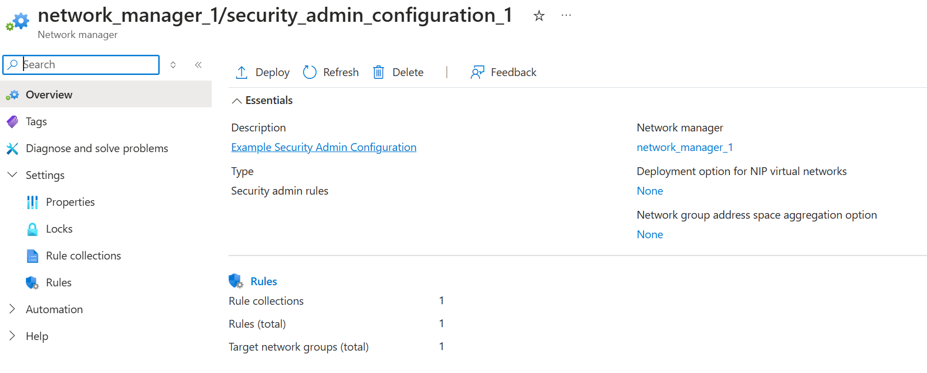Screen dimensions: 927x373
Task: Open Tags from the sidebar
Action: [x=36, y=121]
